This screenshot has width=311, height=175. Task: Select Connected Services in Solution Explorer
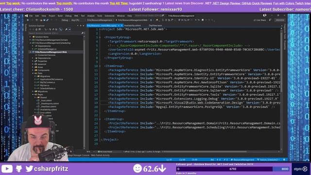tap(47, 55)
